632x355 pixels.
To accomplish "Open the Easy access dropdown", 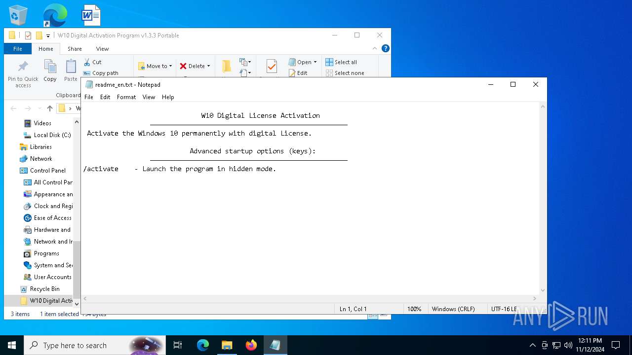I will 245,73.
